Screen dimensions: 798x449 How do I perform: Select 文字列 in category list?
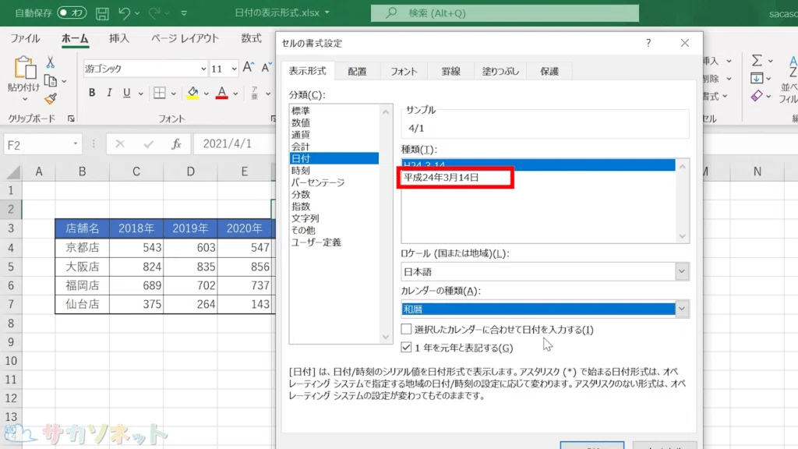click(x=334, y=218)
